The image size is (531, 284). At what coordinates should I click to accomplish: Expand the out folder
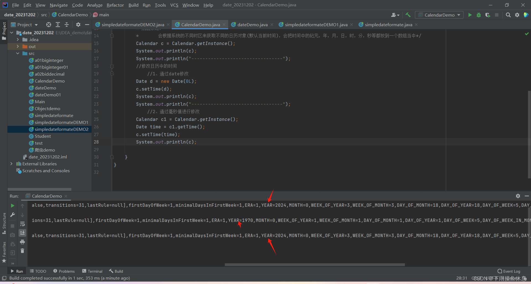point(18,46)
